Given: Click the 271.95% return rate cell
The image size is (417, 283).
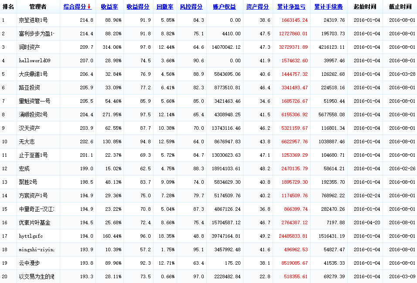Looking at the screenshot, I should [112, 115].
